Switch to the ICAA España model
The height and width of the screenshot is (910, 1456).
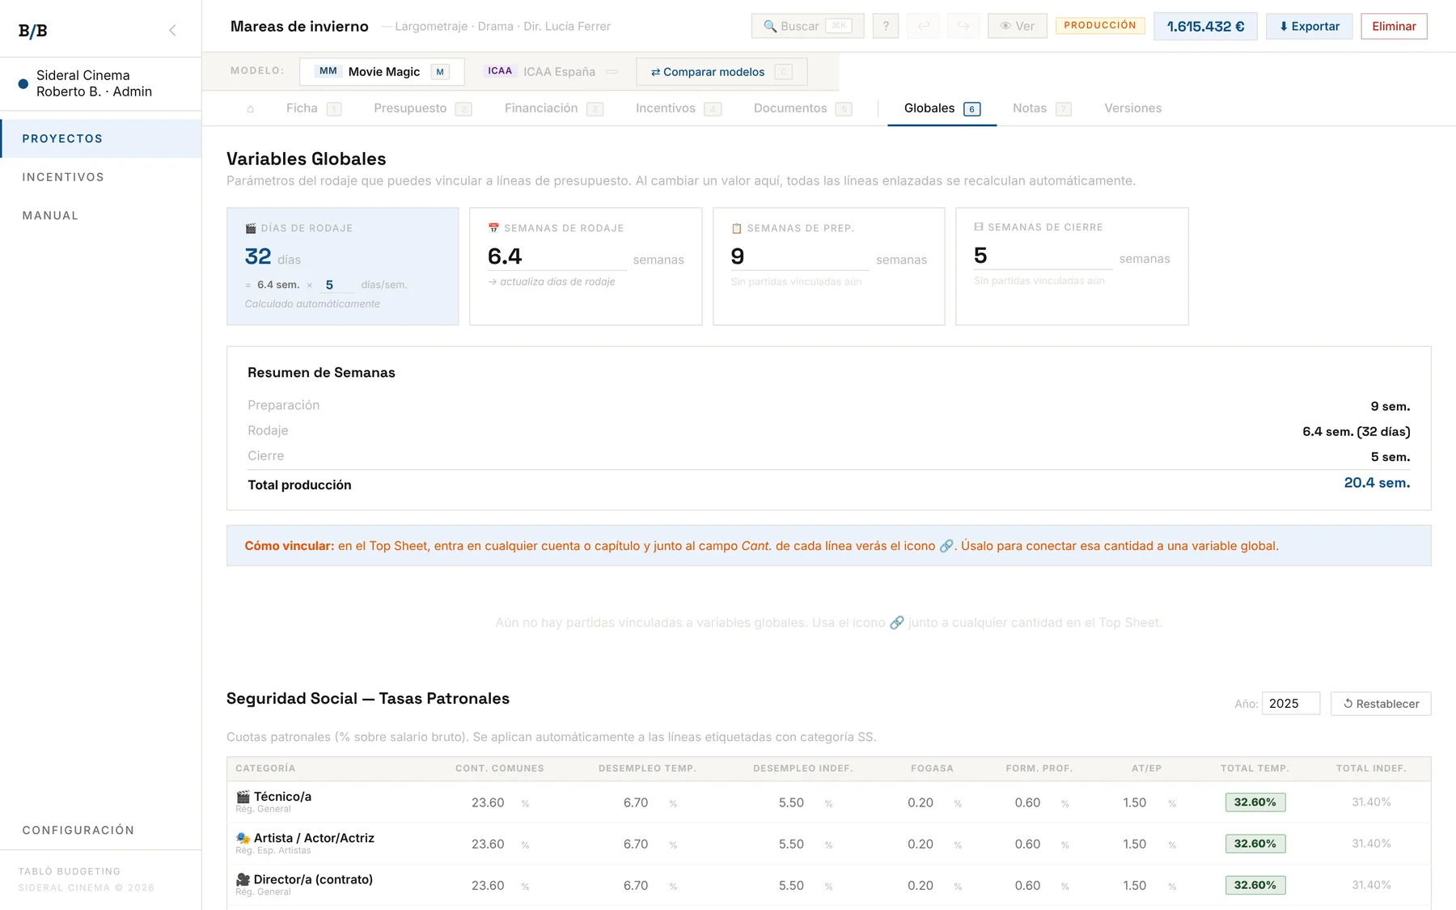tap(551, 71)
